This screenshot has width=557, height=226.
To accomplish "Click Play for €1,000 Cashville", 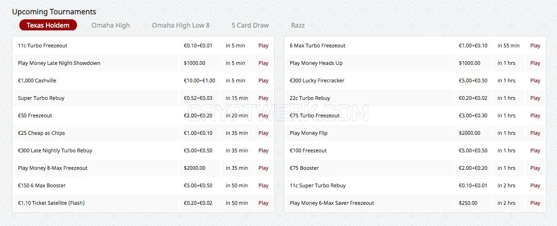I will click(264, 81).
